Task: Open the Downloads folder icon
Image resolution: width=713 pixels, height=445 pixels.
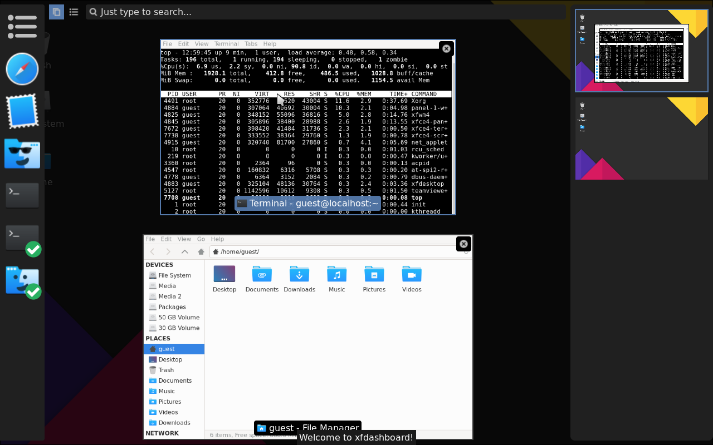Action: click(x=299, y=274)
